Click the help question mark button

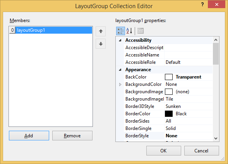click(202, 5)
